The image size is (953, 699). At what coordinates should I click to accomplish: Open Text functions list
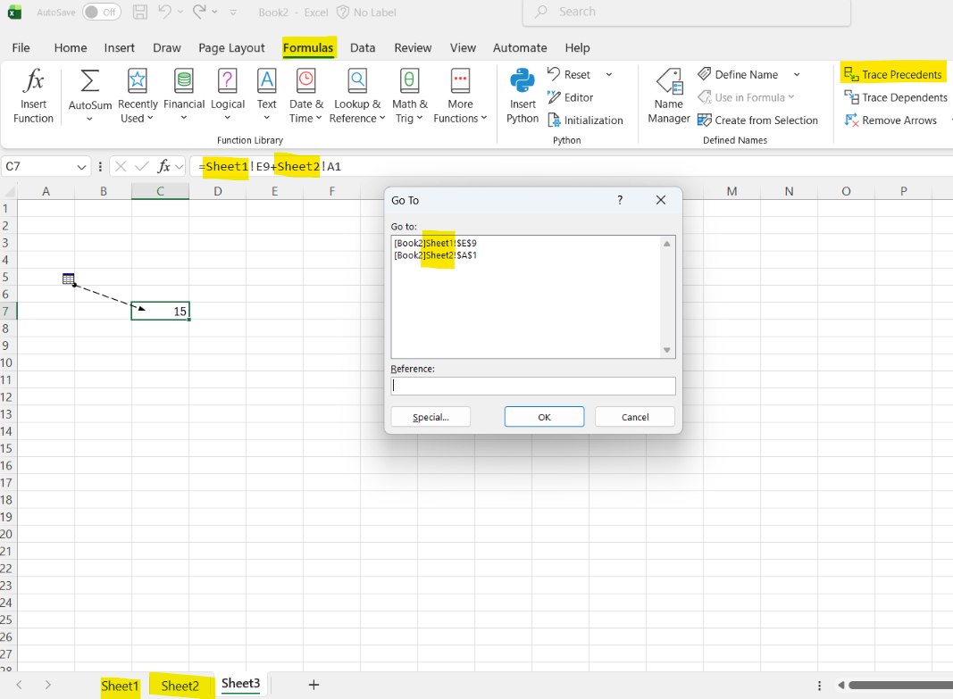(266, 96)
